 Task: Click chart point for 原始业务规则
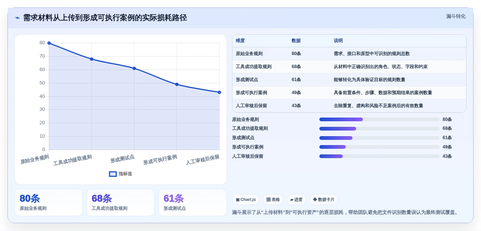pyautogui.click(x=49, y=43)
